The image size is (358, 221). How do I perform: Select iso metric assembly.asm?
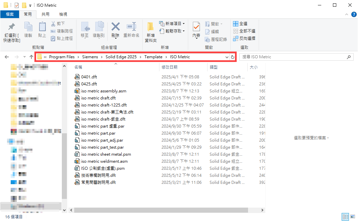104,91
